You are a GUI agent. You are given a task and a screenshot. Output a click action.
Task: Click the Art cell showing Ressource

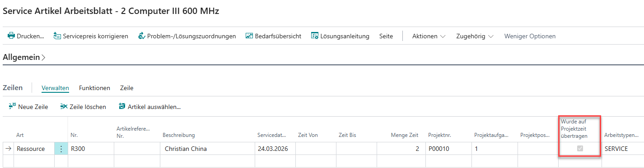tap(34, 149)
